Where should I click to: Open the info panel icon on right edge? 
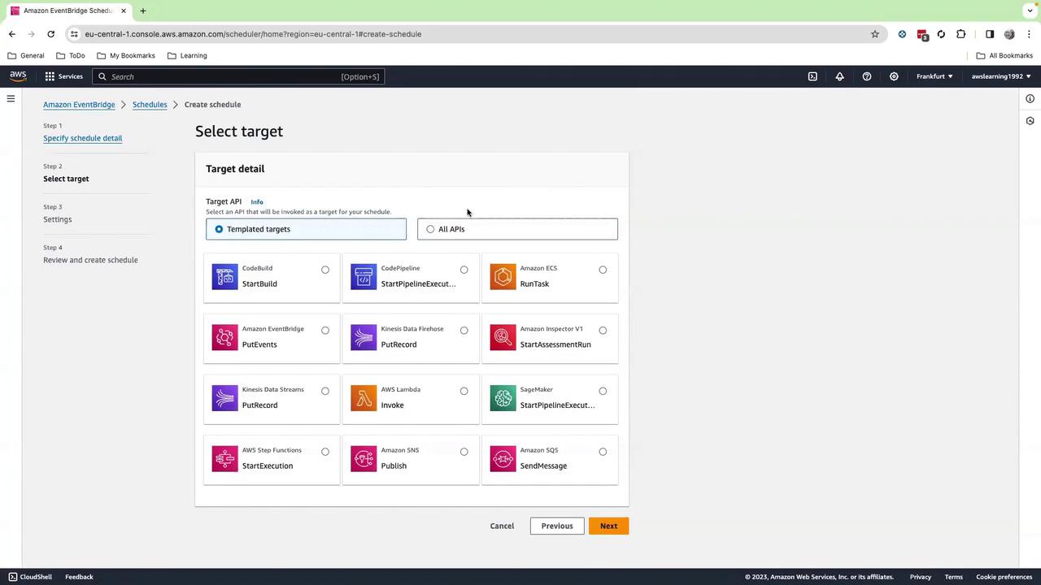[x=1030, y=99]
